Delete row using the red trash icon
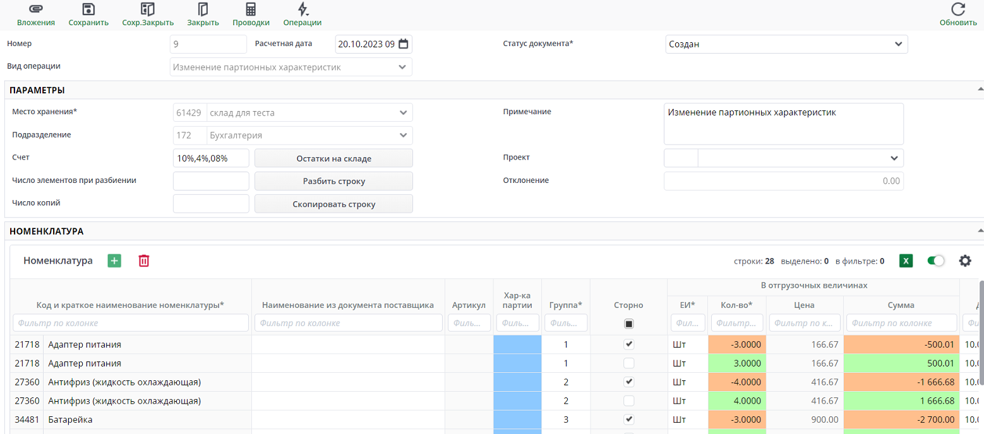 (x=144, y=261)
